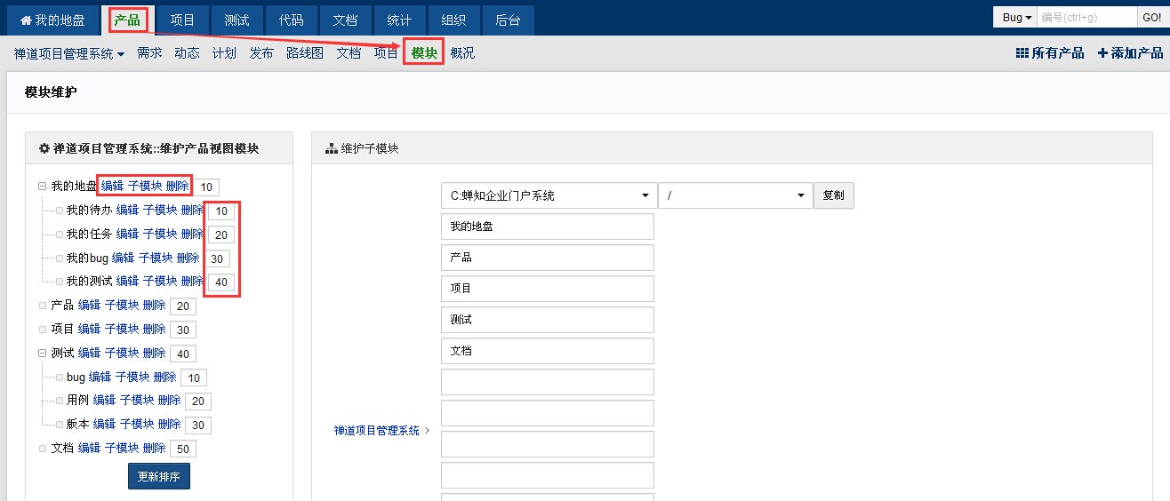Click 编辑 for the 产品 tree module

tap(89, 305)
